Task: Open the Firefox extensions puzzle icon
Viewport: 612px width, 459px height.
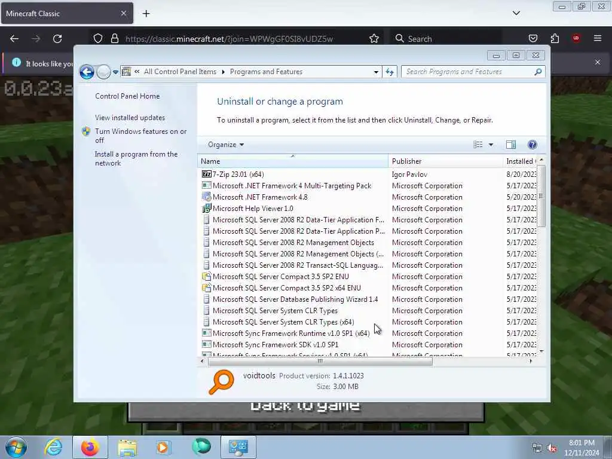Action: point(555,38)
